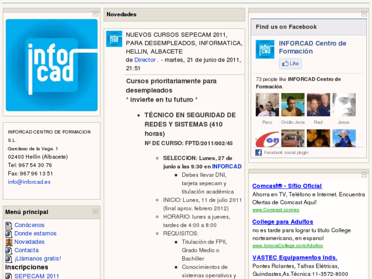Click the '02400 Hellín (Albacete)' address line
This screenshot has height=279, width=372.
(x=38, y=157)
